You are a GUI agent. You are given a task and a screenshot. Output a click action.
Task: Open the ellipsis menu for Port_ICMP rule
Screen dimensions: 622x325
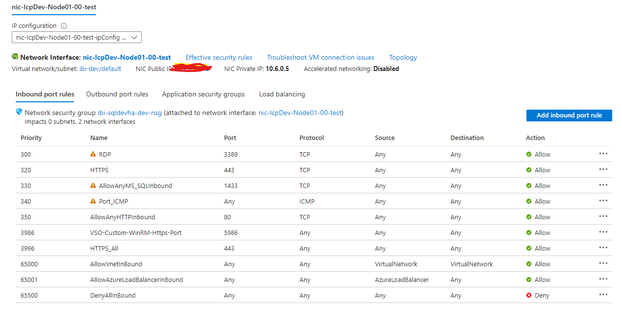[x=603, y=201]
